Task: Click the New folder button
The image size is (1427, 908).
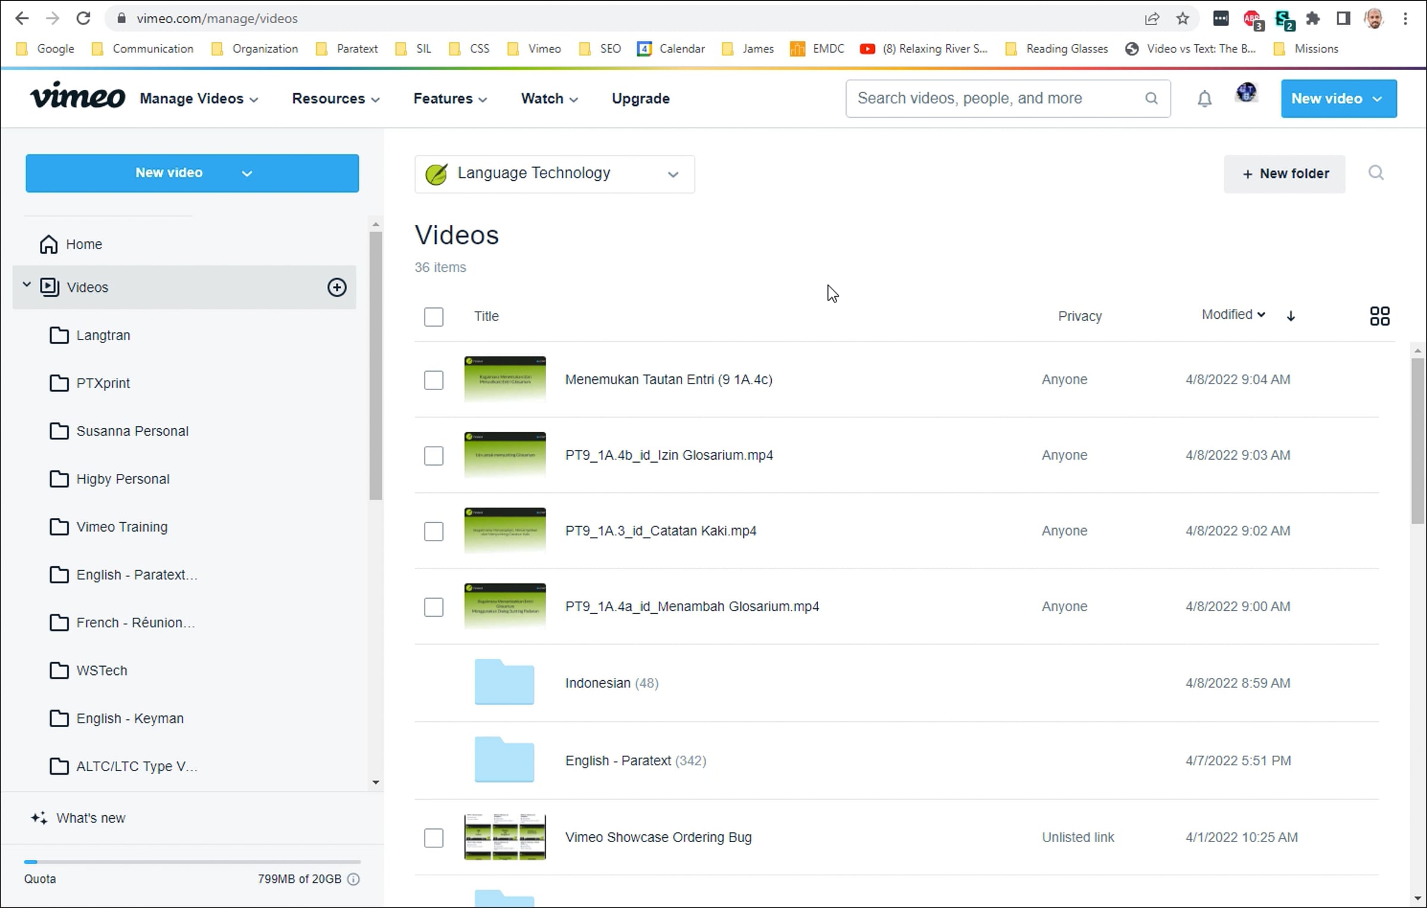Action: pos(1284,174)
